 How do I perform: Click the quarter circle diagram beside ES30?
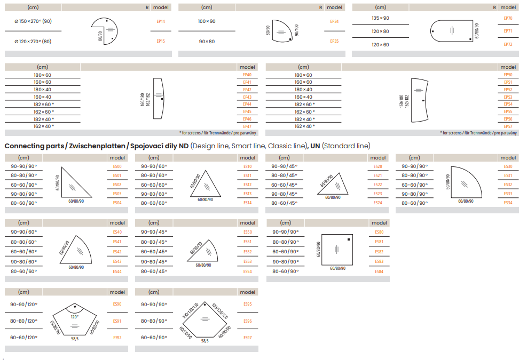coord(467,182)
